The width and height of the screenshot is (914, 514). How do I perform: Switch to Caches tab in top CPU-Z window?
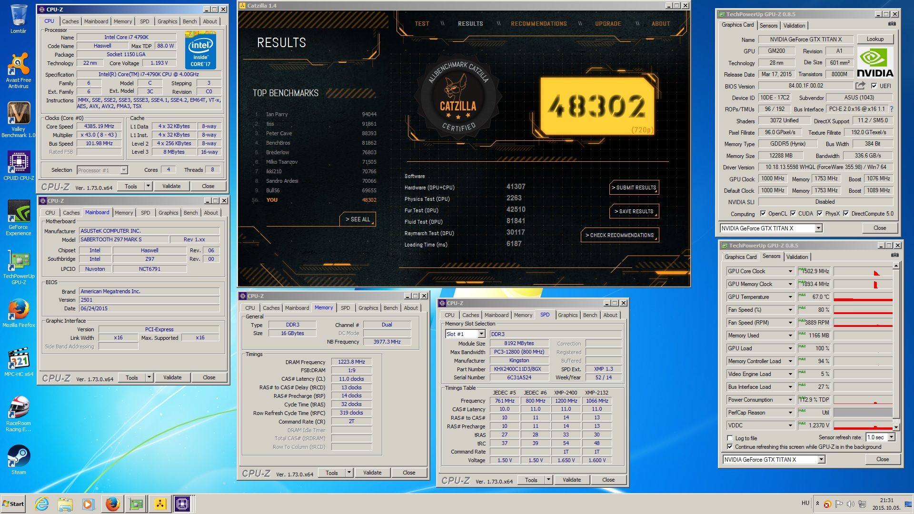coord(70,21)
